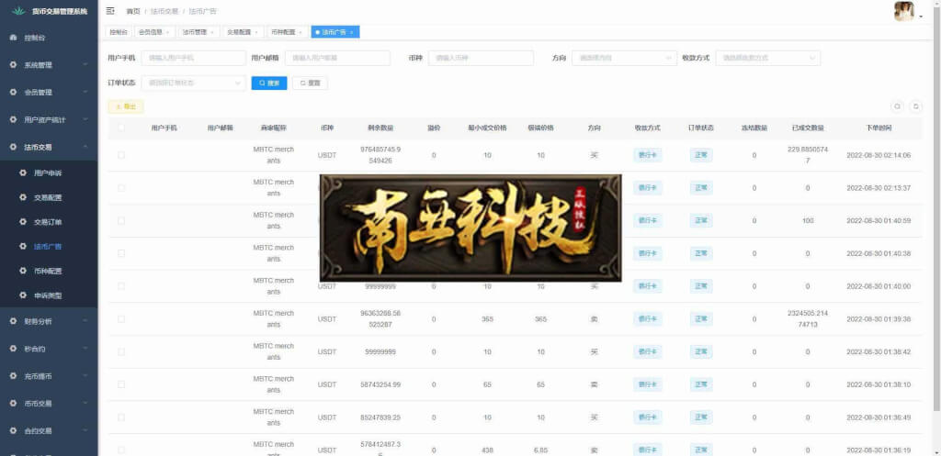Click the gear icon beside sidebar 交易配置
This screenshot has height=456, width=941.
[x=23, y=197]
